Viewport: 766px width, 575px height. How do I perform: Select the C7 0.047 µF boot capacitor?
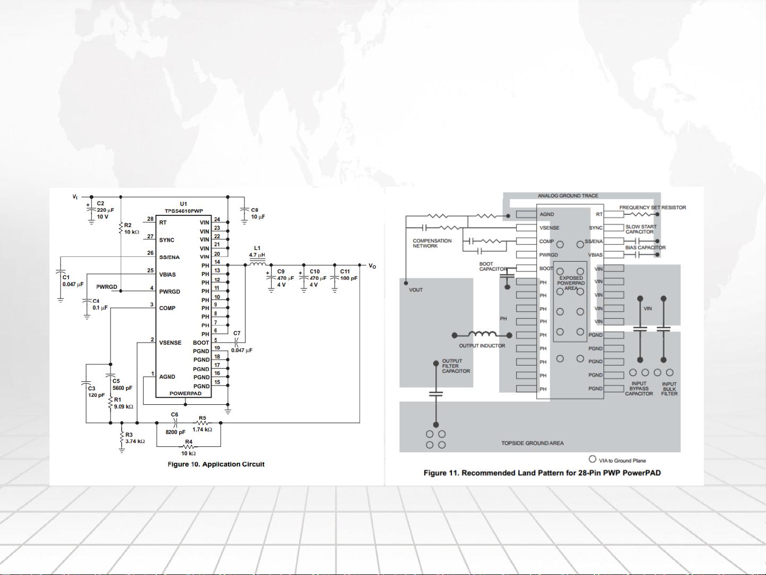coord(237,340)
